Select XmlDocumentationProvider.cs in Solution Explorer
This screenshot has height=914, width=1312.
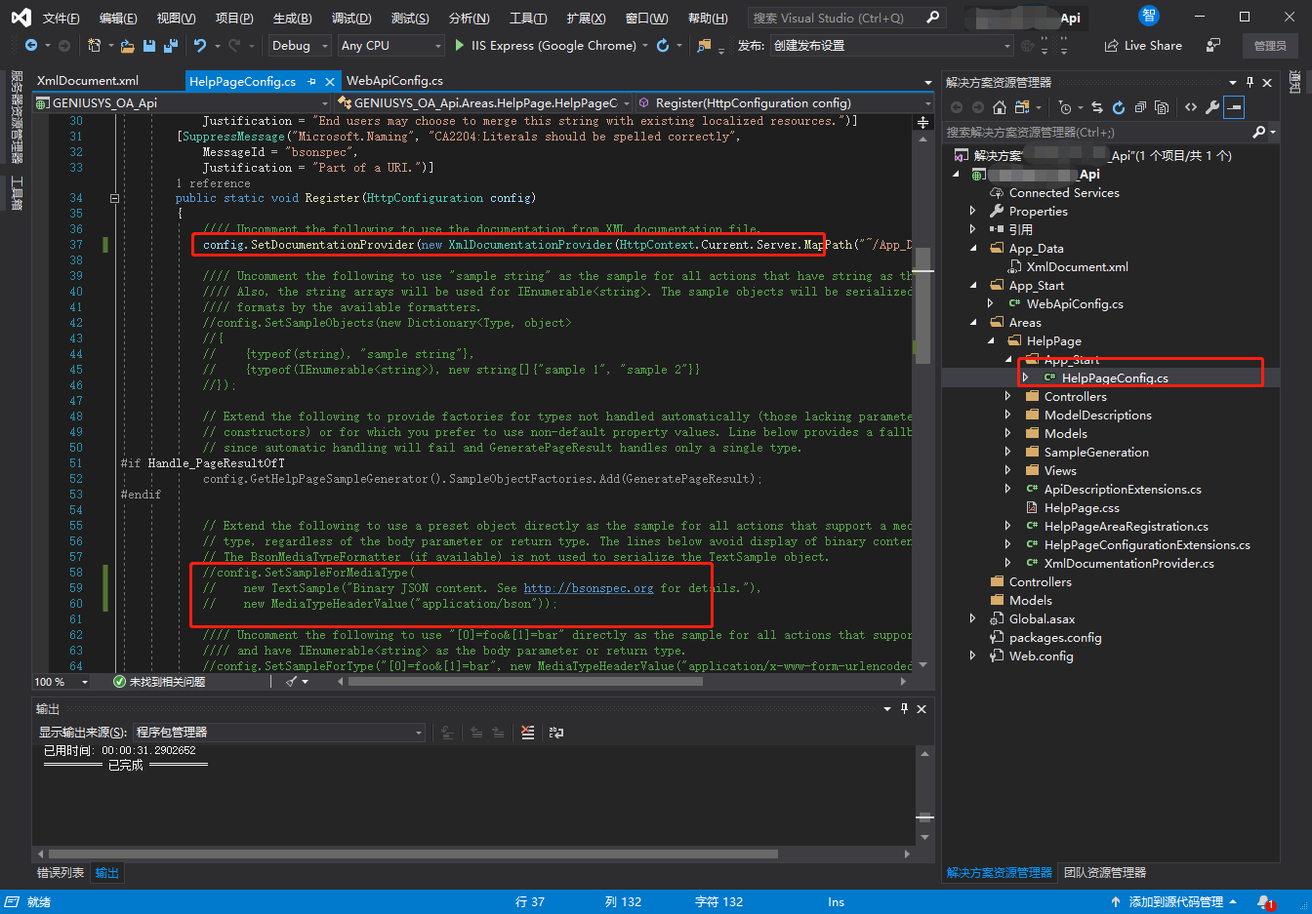point(1128,564)
